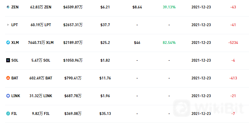Click the 5.47万 SOL holdings cell

pyautogui.click(x=41, y=60)
